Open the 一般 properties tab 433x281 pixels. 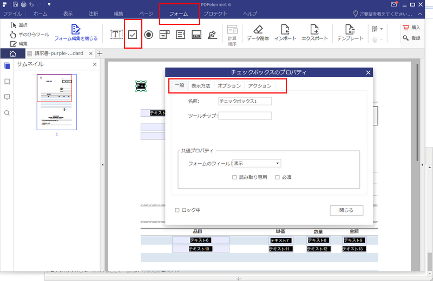180,85
